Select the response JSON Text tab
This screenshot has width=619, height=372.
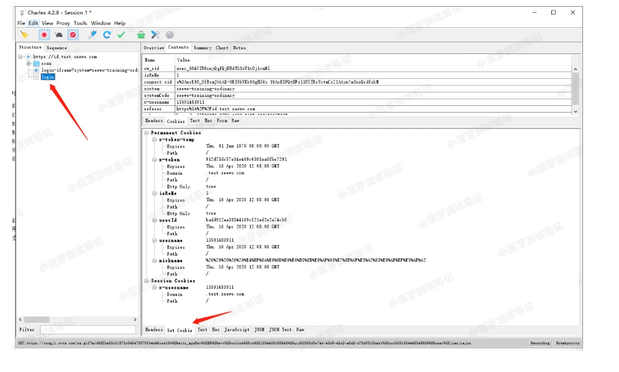point(280,330)
